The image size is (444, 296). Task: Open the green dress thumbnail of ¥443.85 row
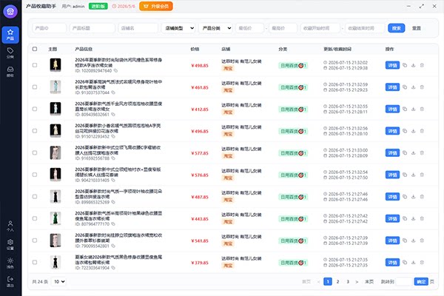coord(55,218)
